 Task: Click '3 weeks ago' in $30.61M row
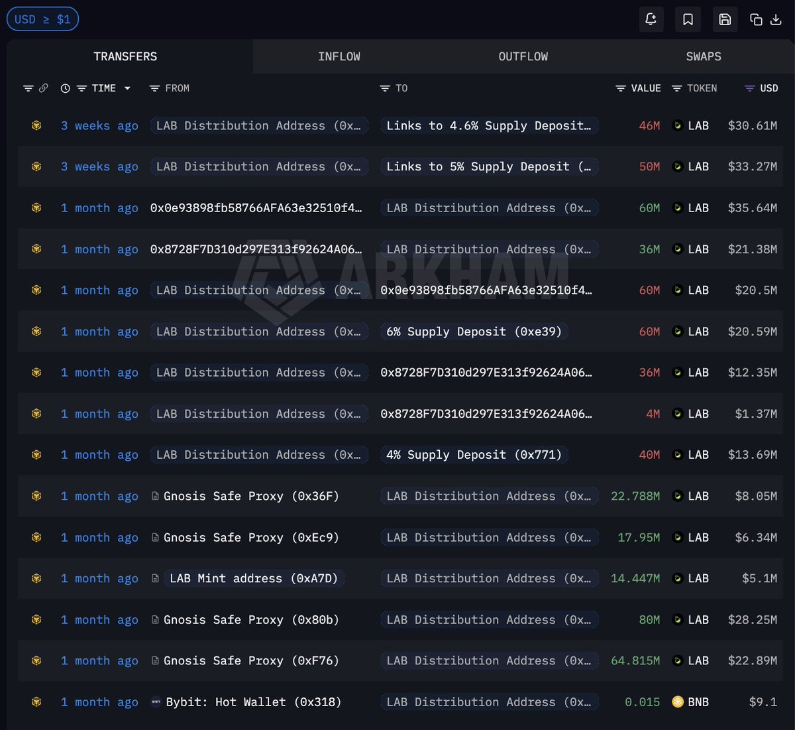99,125
